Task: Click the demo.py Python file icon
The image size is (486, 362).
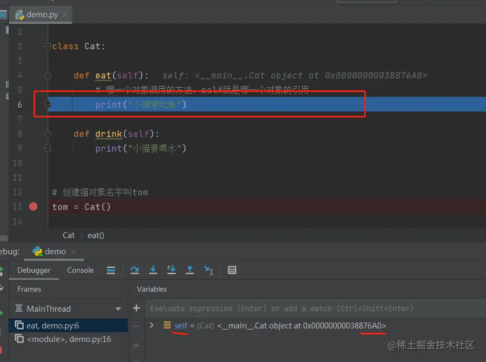Action: coord(20,15)
